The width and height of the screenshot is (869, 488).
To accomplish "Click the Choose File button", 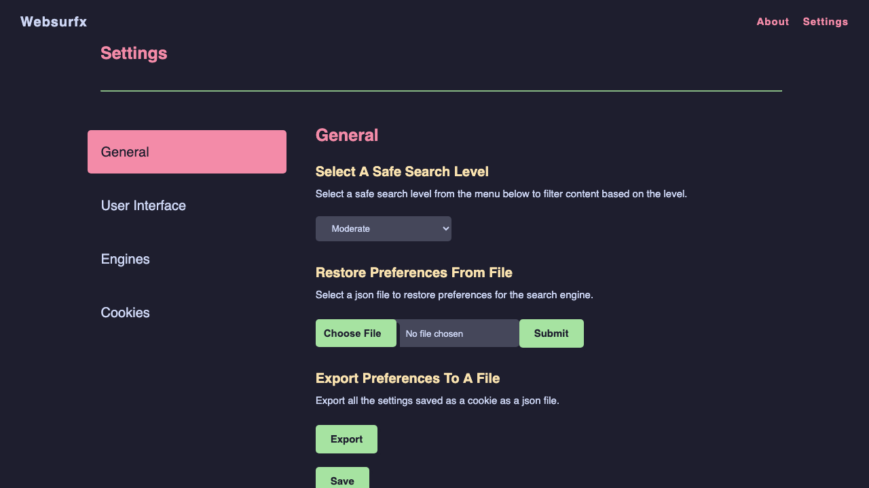I will pyautogui.click(x=356, y=333).
